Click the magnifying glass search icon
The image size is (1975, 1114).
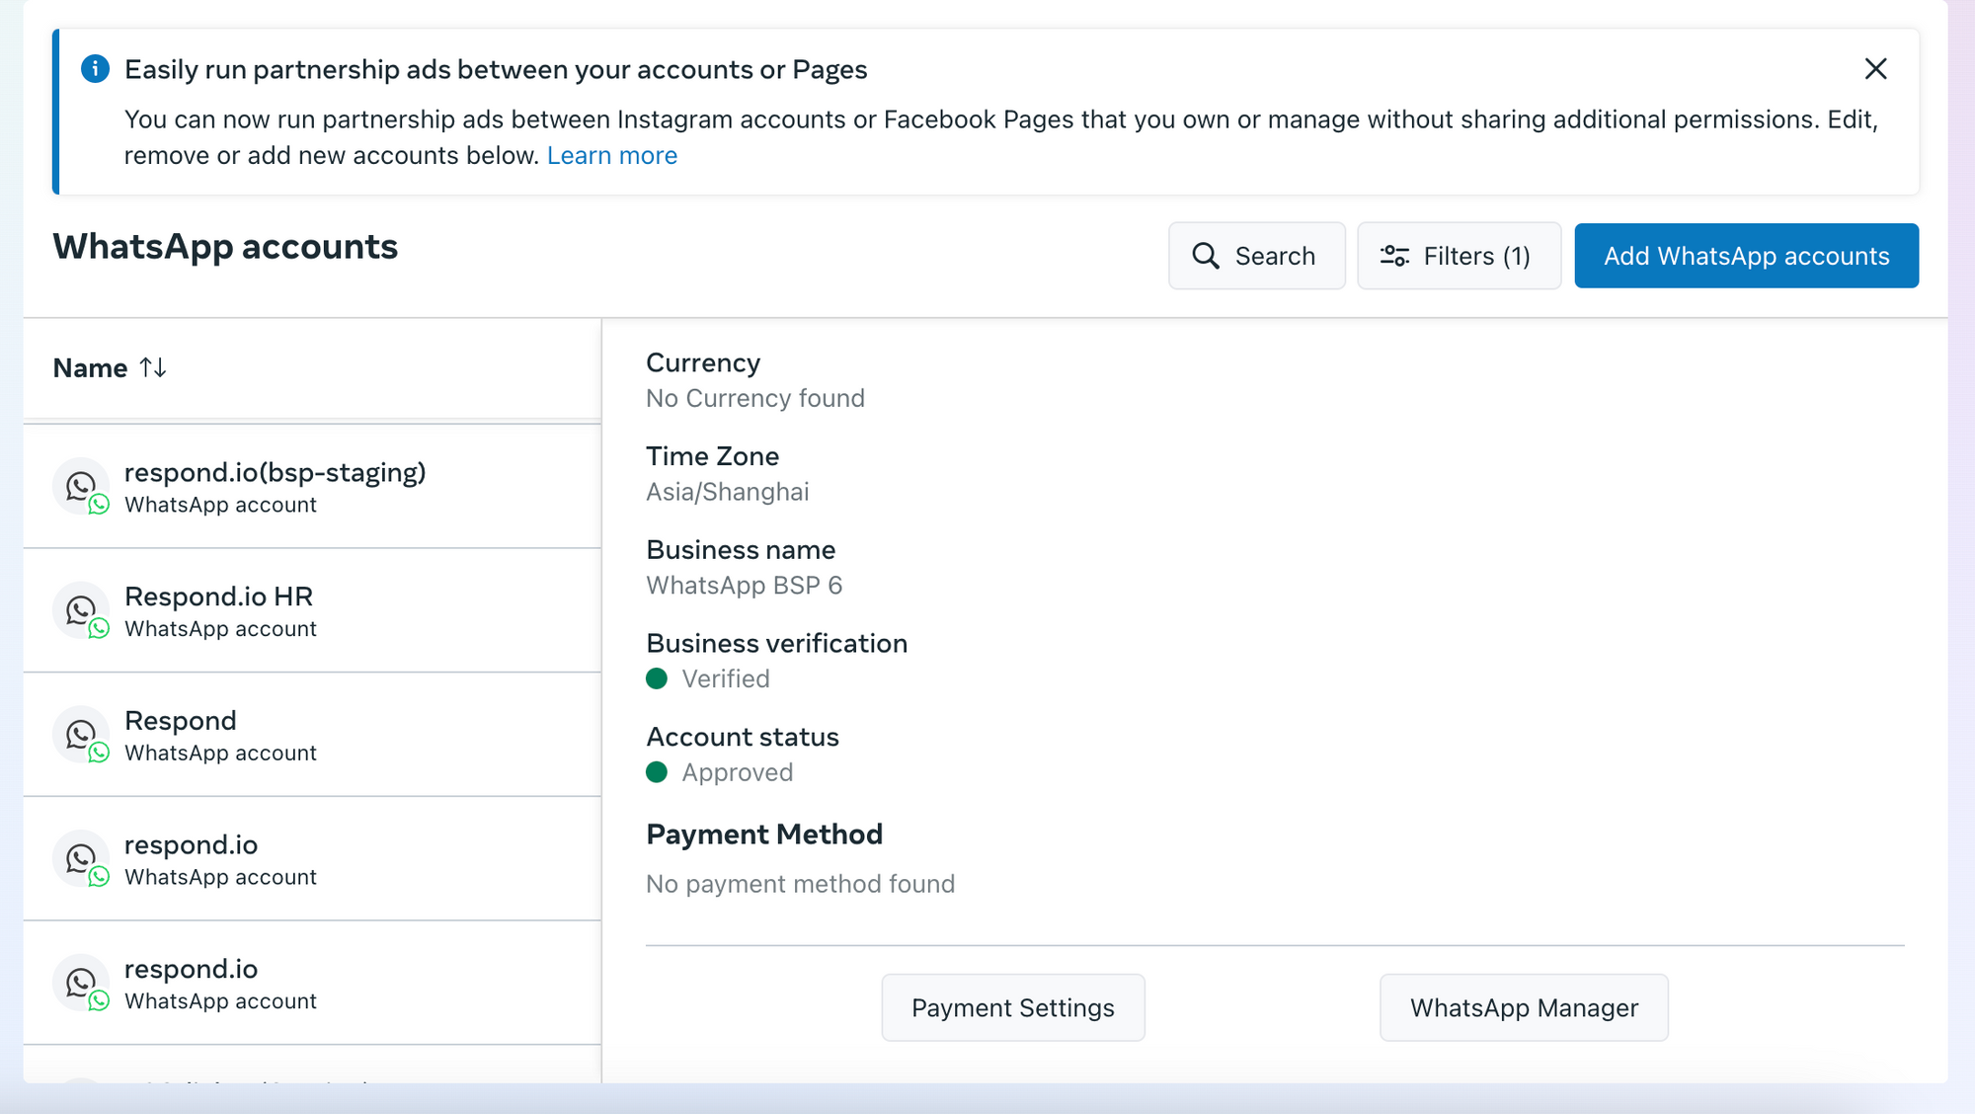(1205, 256)
